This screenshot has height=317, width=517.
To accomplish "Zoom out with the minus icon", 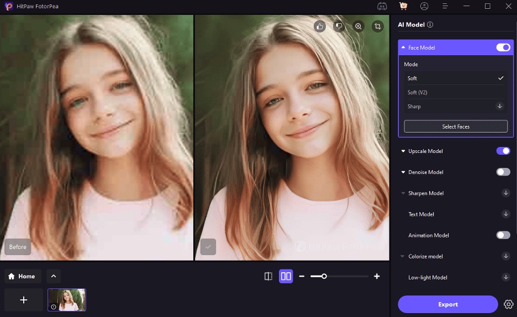I will (302, 276).
